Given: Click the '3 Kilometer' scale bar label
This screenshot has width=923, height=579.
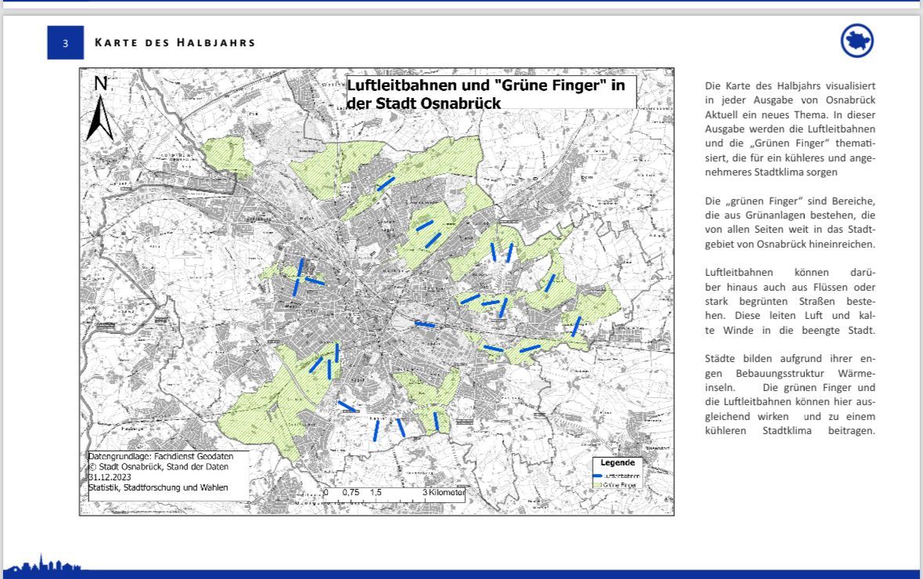Looking at the screenshot, I should [x=444, y=493].
